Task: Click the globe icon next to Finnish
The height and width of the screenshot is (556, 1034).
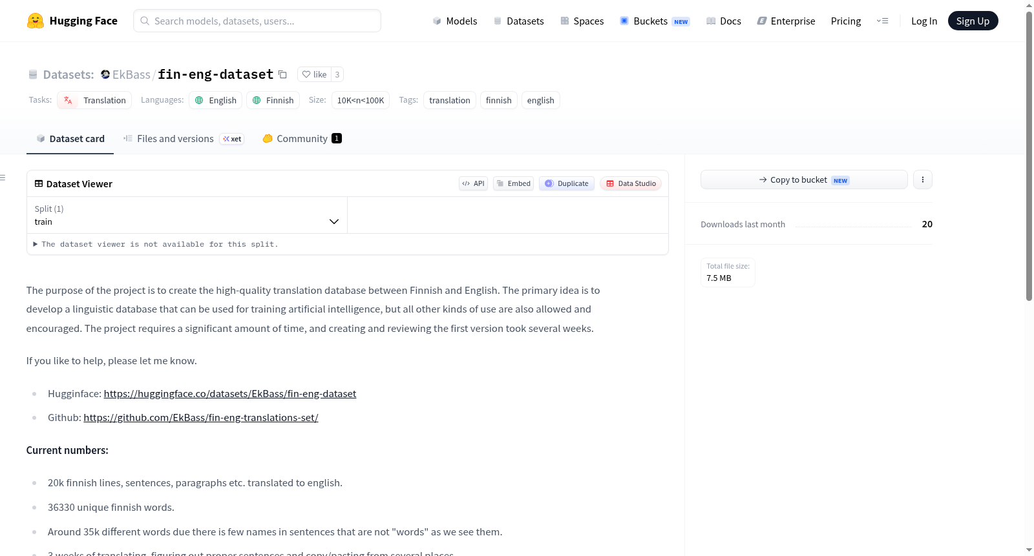Action: [257, 100]
